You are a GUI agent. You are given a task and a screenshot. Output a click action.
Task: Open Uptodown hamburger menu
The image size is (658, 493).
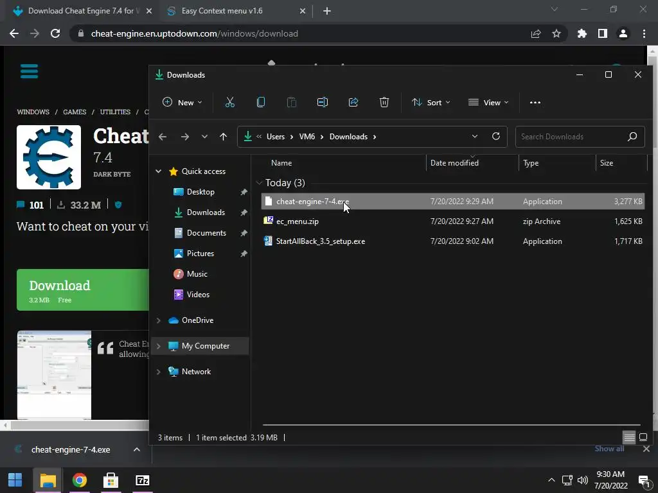click(x=29, y=71)
